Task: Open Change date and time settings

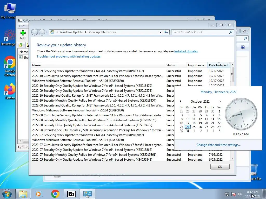Action: point(218,145)
